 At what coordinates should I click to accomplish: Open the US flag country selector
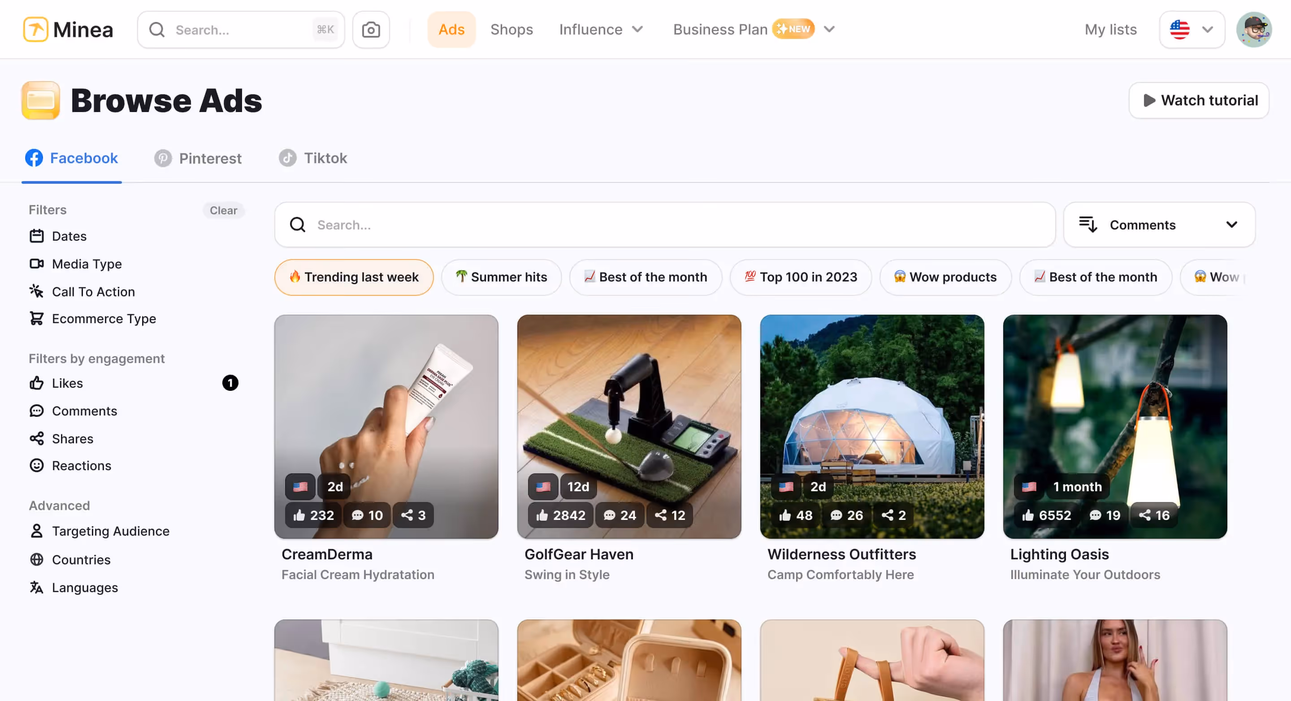coord(1191,30)
